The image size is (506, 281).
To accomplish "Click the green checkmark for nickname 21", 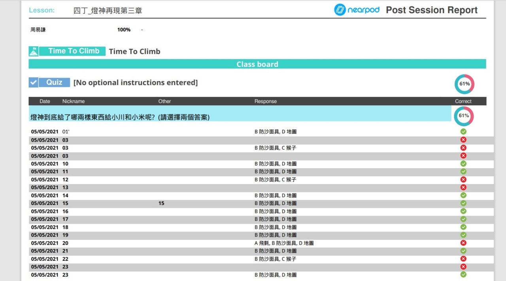I will tap(463, 251).
